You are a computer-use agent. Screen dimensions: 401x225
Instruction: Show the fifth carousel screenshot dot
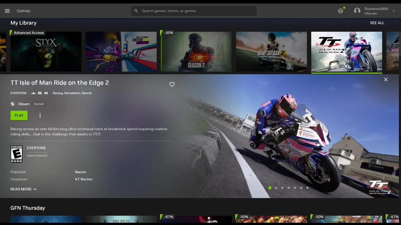pos(295,188)
